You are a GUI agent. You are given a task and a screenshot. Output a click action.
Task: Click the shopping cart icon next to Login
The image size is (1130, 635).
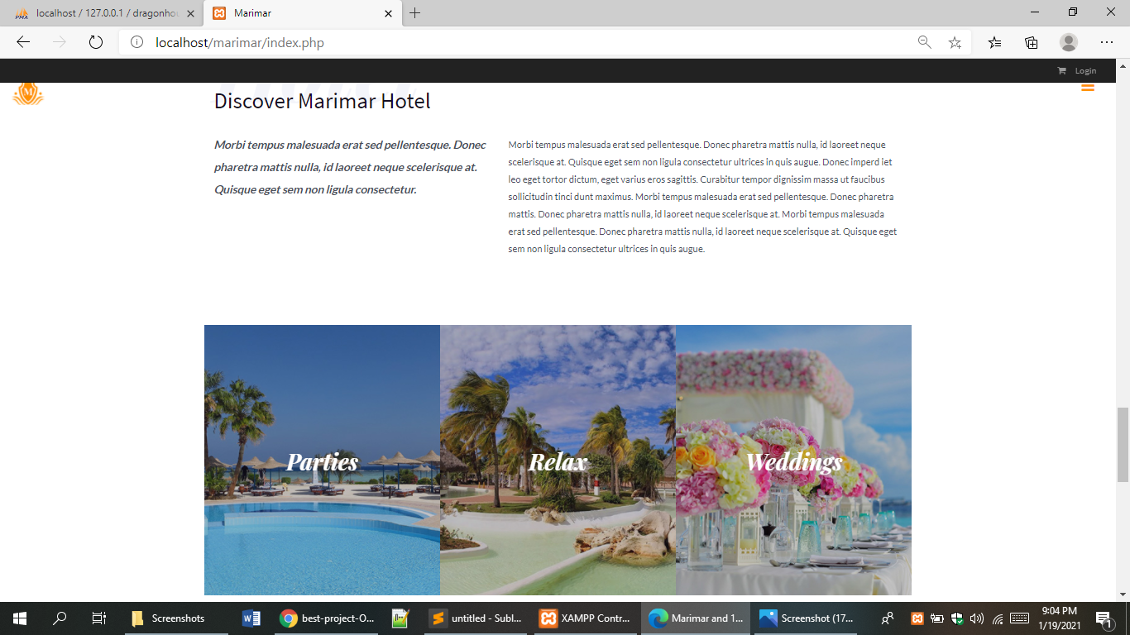coord(1062,70)
